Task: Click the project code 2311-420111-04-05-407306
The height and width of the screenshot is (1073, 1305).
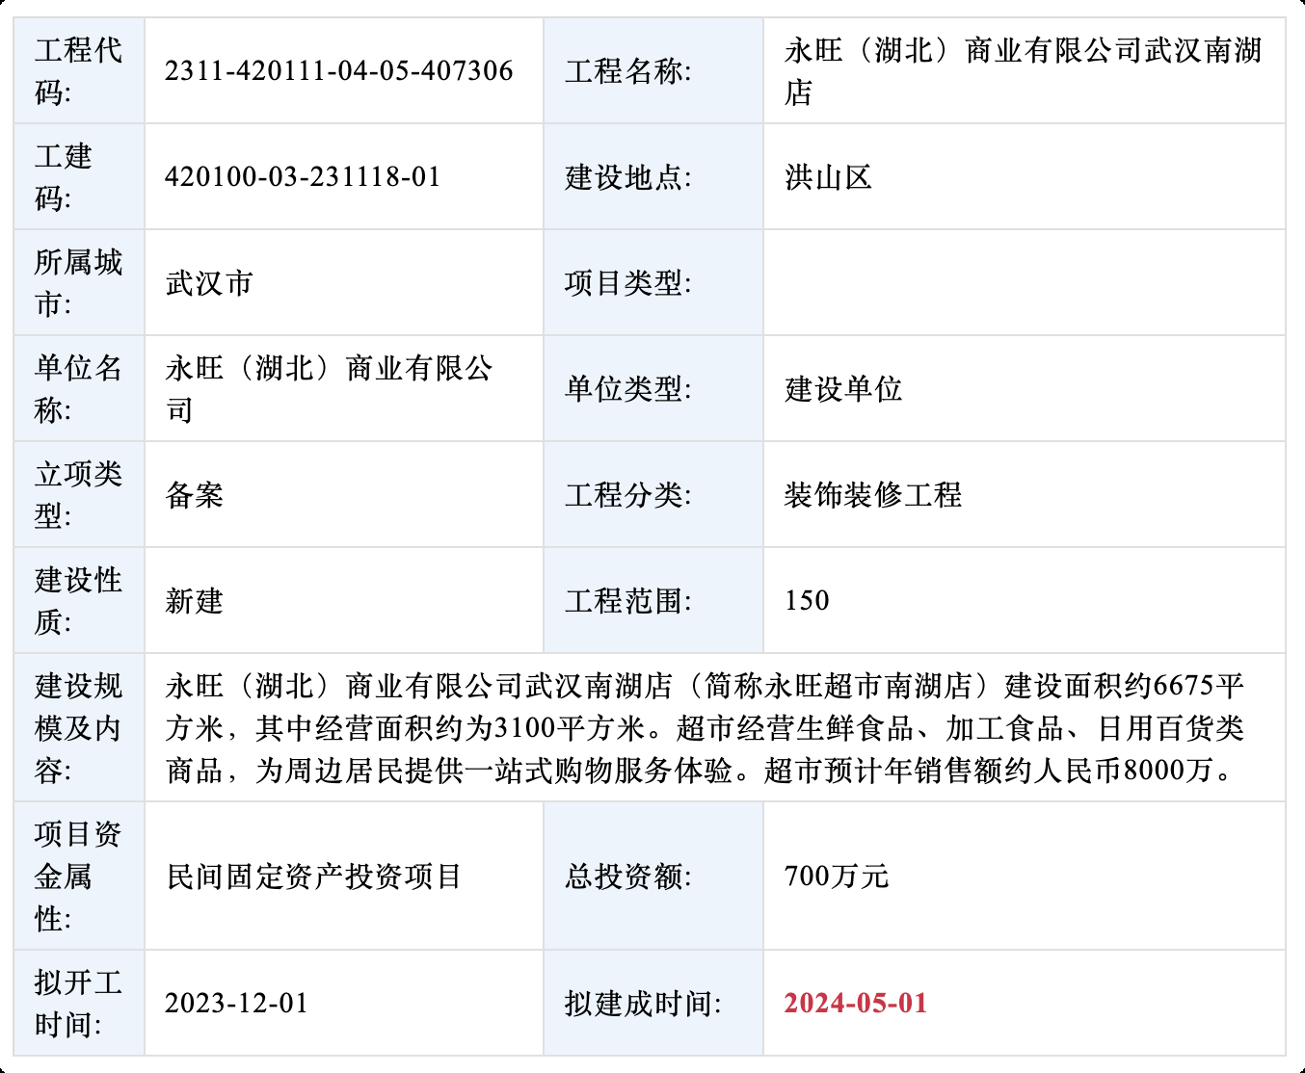Action: pos(338,71)
